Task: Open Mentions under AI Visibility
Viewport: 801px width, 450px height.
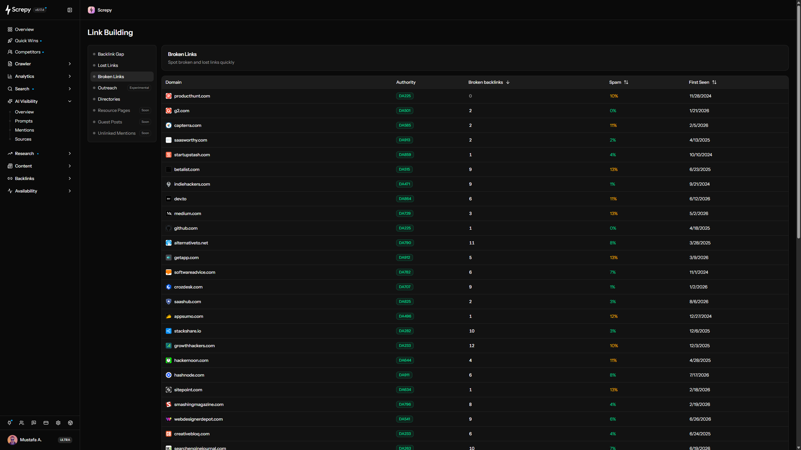Action: (24, 130)
